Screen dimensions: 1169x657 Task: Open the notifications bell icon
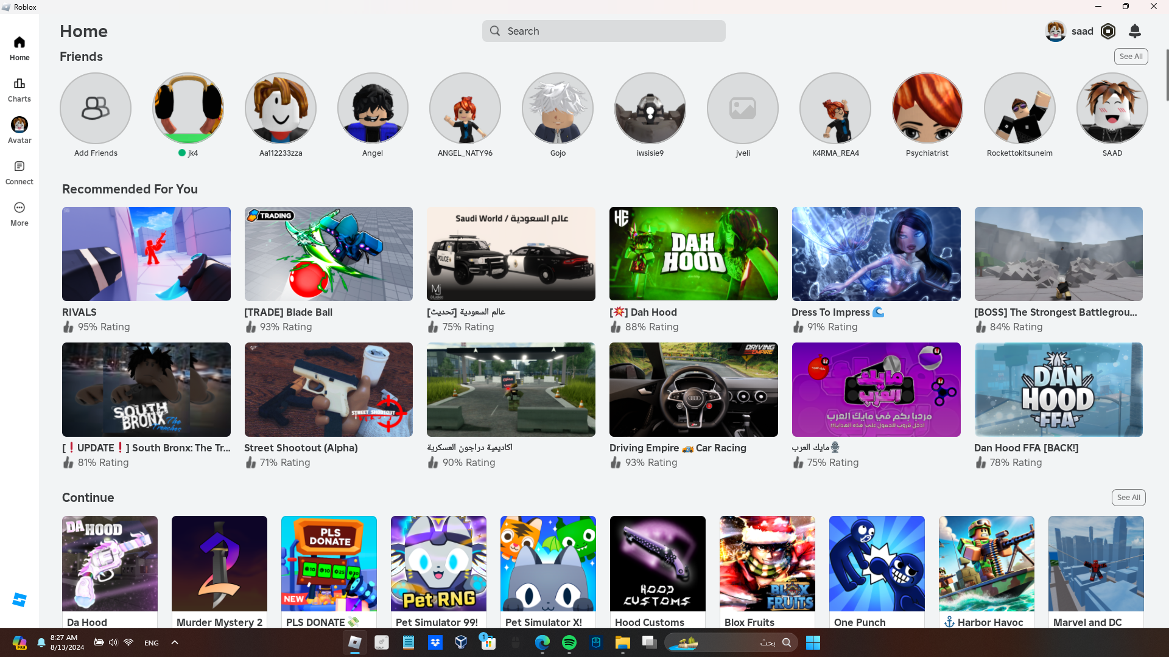[1134, 31]
